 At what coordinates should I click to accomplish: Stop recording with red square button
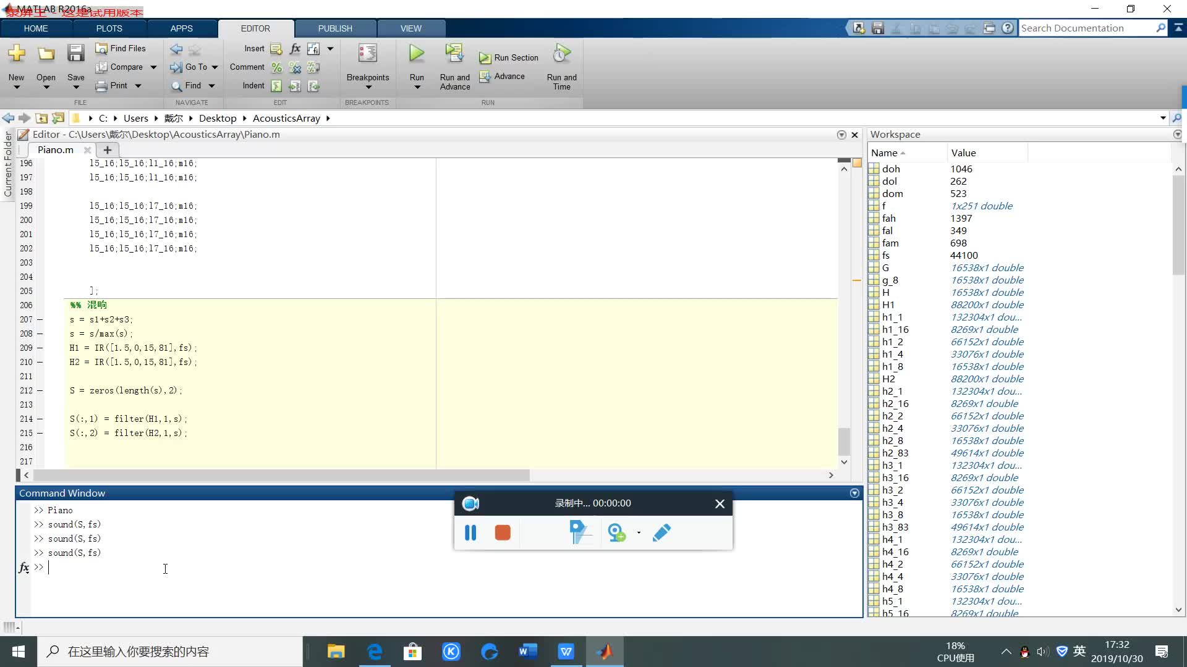point(503,532)
